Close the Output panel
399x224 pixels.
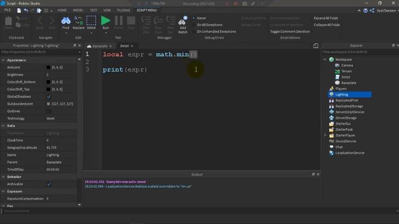(x=318, y=174)
